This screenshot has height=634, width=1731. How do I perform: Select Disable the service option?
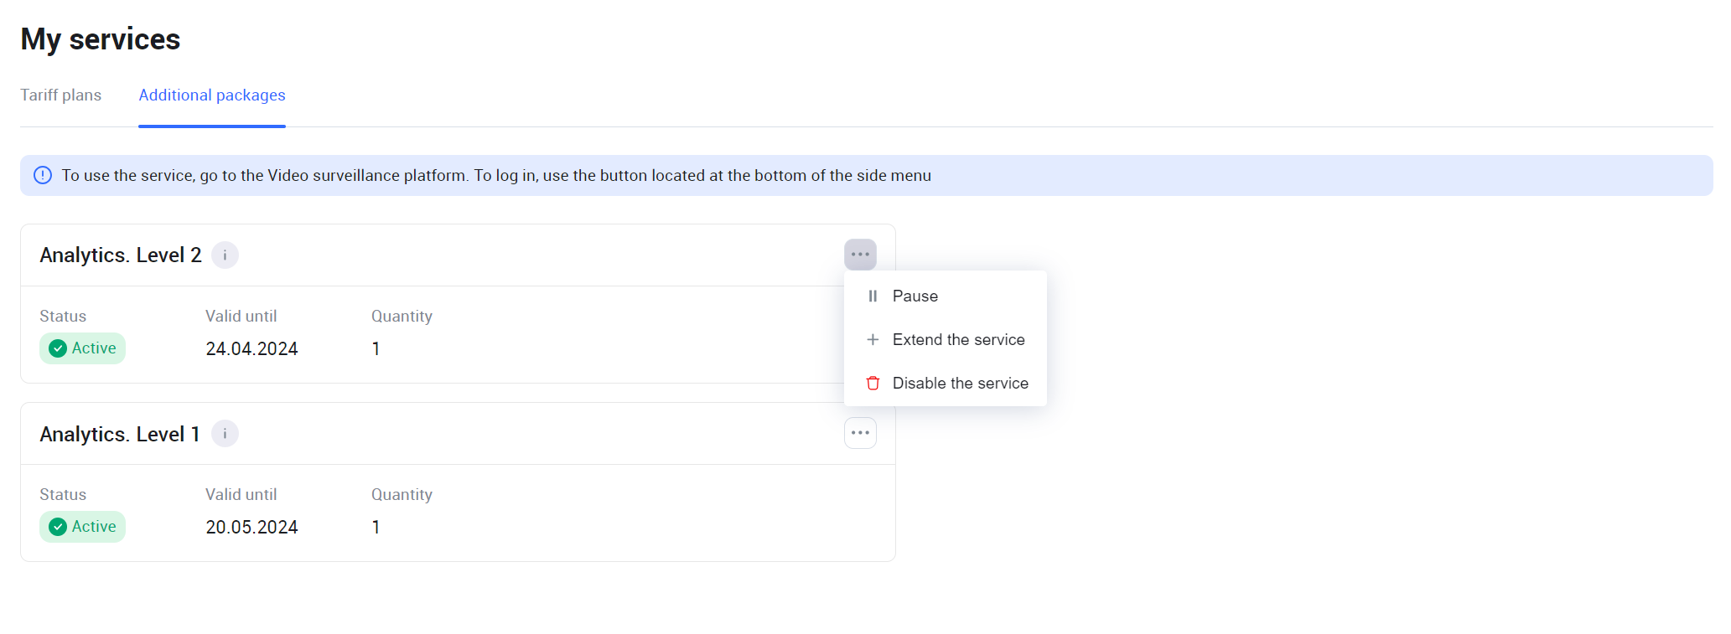tap(960, 383)
